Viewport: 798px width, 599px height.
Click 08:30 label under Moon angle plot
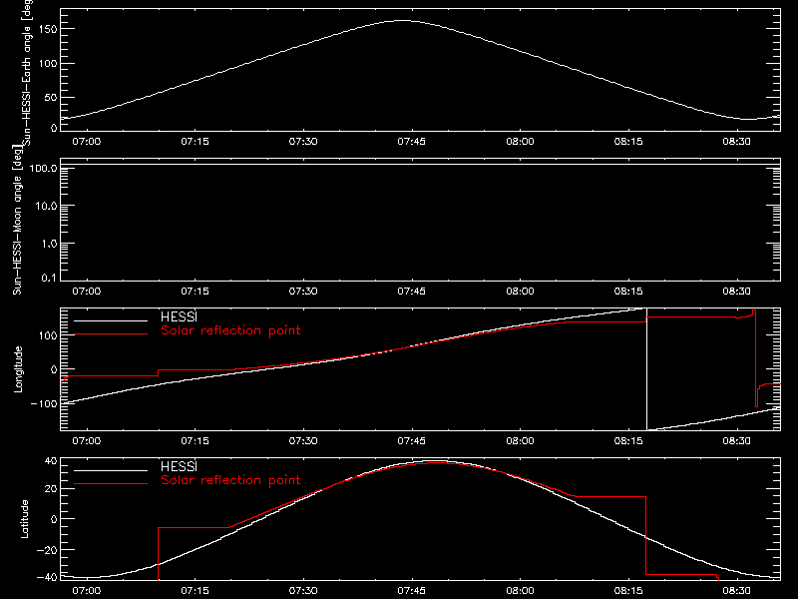737,291
